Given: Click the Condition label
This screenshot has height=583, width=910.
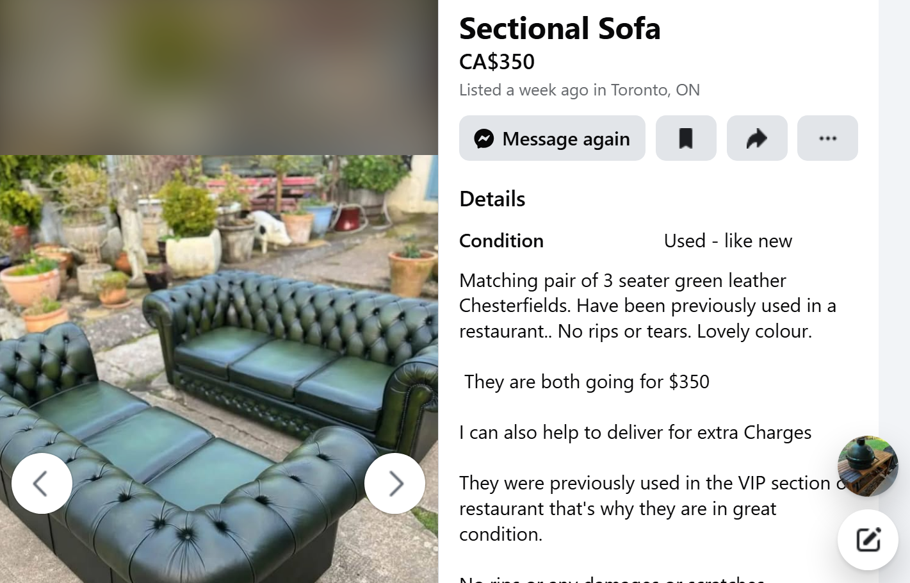Looking at the screenshot, I should pos(501,241).
